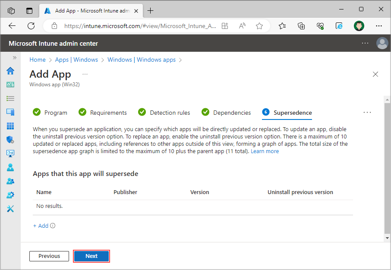391x270 pixels.
Task: Go to Dependencies step tab
Action: [226, 113]
